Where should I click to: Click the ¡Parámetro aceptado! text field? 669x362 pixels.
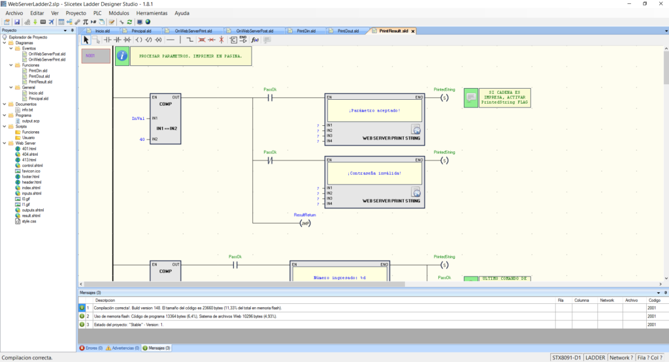(374, 110)
